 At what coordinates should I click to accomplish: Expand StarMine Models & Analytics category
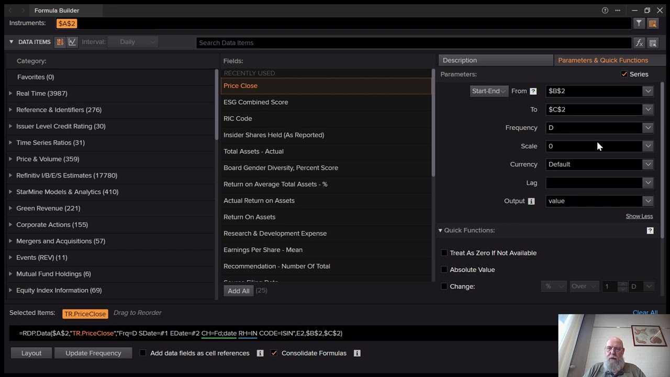tap(10, 192)
